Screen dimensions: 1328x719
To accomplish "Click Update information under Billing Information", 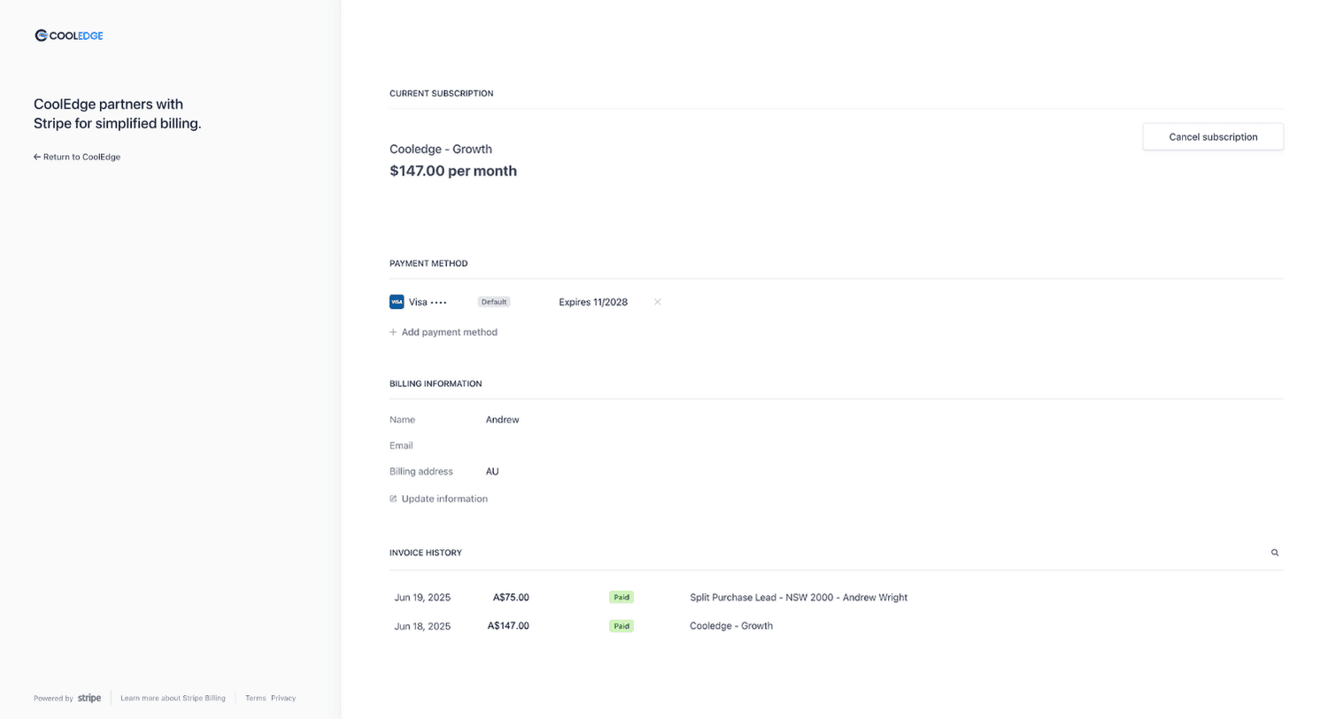I will click(x=444, y=499).
